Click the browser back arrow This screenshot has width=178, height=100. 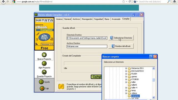click(3, 2)
